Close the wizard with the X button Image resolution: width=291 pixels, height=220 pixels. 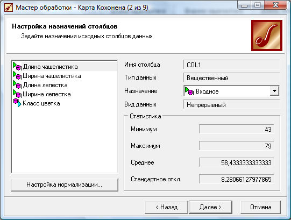[275, 5]
